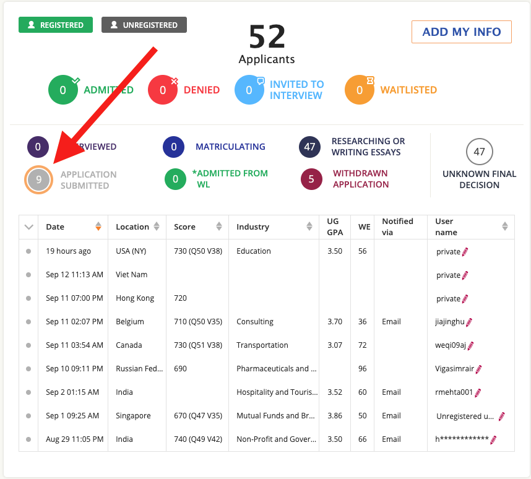Sort applicants by Score column arrows
The height and width of the screenshot is (479, 531).
point(220,227)
